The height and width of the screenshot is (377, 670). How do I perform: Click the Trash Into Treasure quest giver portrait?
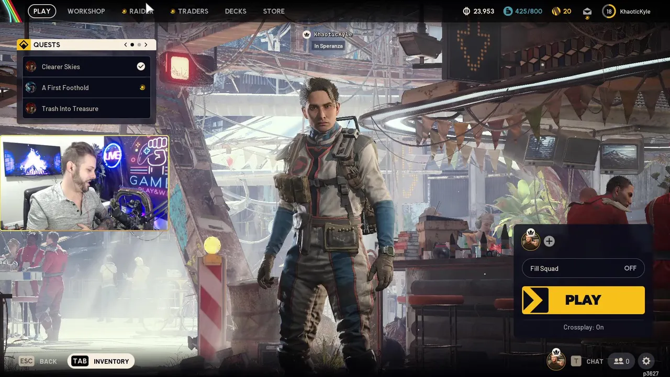pos(31,108)
